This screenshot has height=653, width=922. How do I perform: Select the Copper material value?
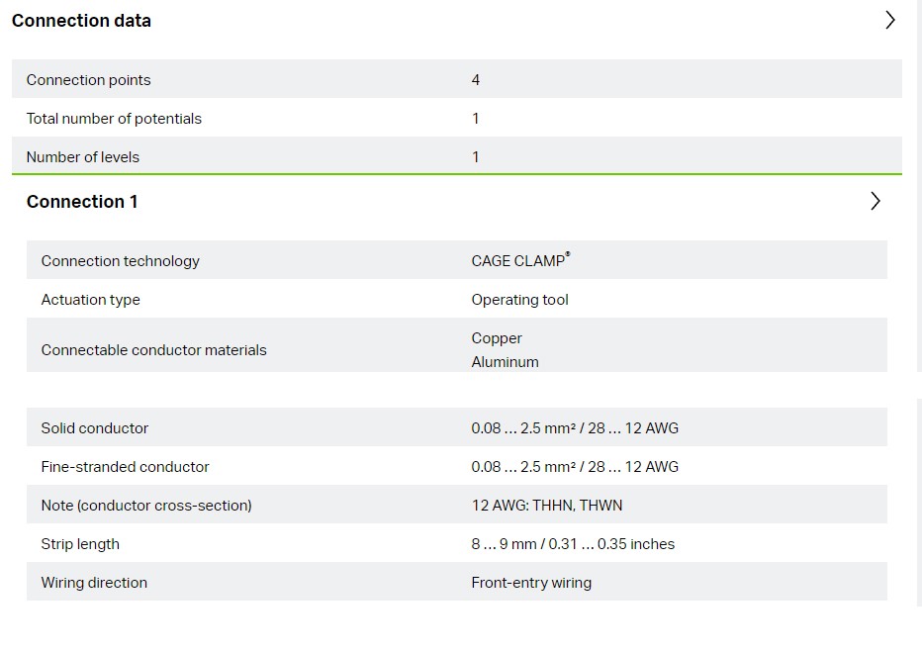coord(497,338)
